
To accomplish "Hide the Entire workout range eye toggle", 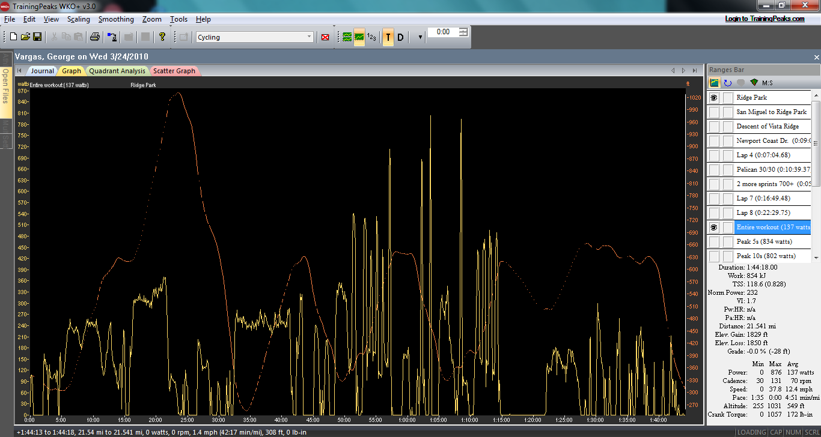I will coord(714,228).
